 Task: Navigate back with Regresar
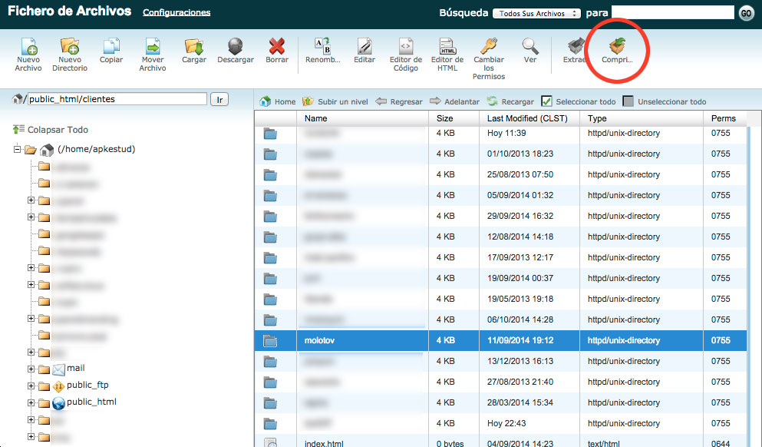pos(399,101)
